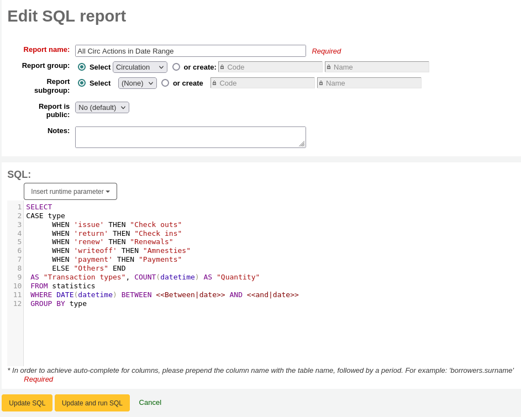The height and width of the screenshot is (417, 521).
Task: Click the Cancel link
Action: [150, 403]
